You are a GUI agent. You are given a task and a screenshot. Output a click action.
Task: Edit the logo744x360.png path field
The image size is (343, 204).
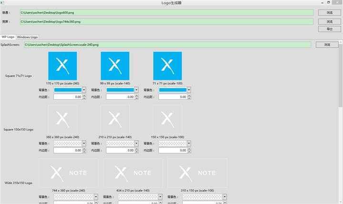pos(166,21)
